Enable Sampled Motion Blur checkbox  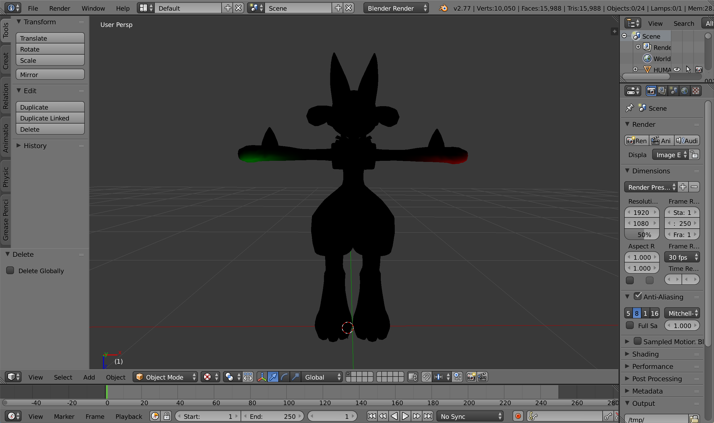coord(638,341)
